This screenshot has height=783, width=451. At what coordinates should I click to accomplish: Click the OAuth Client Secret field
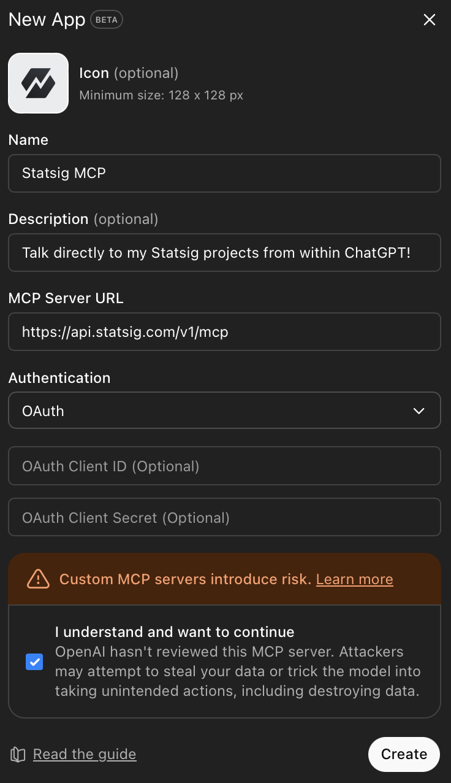(x=224, y=517)
